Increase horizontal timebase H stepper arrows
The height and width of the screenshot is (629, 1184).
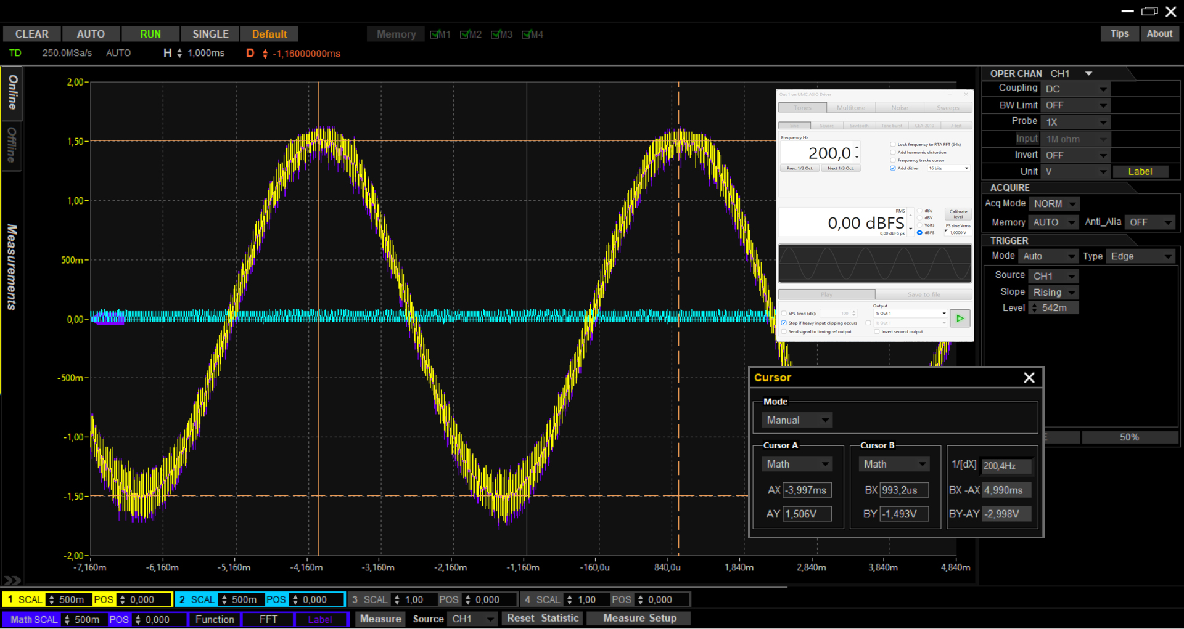pos(179,54)
